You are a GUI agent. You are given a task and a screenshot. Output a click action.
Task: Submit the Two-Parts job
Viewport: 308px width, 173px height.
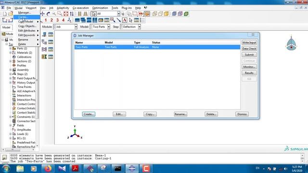(x=249, y=55)
